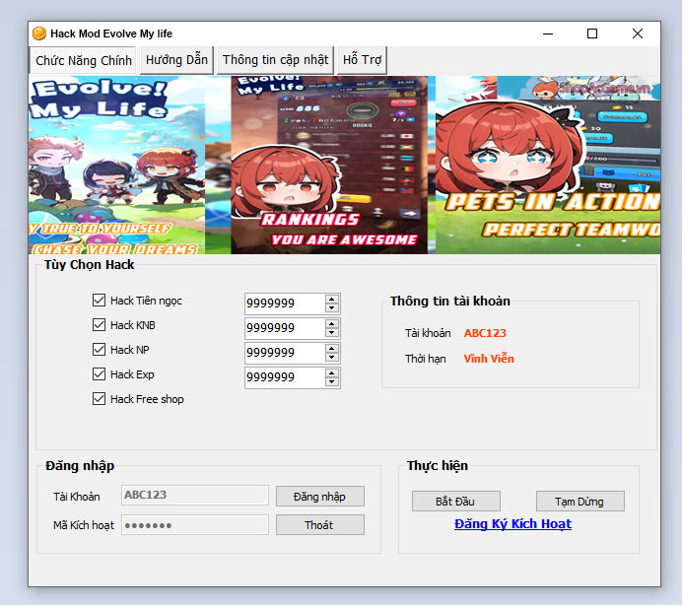Pause with the Tạm Dừng button
683x607 pixels.
click(x=581, y=502)
